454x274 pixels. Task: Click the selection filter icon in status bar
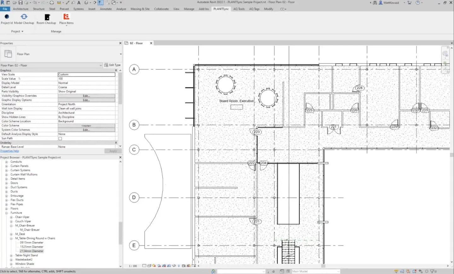(433, 271)
